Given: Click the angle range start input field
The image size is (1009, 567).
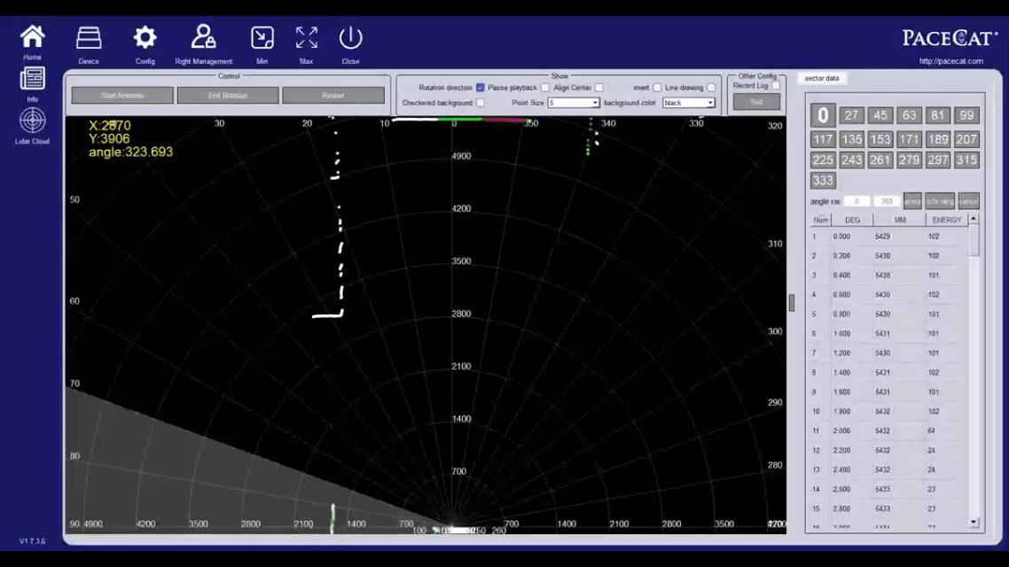Looking at the screenshot, I should click(x=856, y=201).
